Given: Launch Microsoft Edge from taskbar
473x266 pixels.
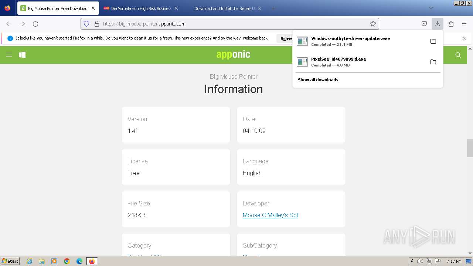Looking at the screenshot, I should click(79, 261).
